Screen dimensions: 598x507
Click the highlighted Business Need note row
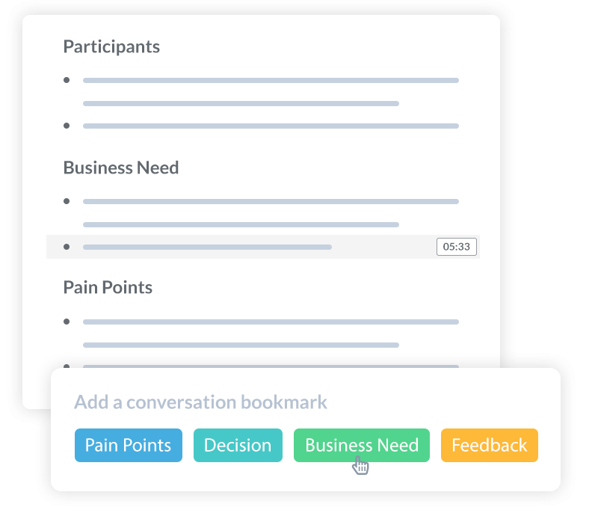263,247
